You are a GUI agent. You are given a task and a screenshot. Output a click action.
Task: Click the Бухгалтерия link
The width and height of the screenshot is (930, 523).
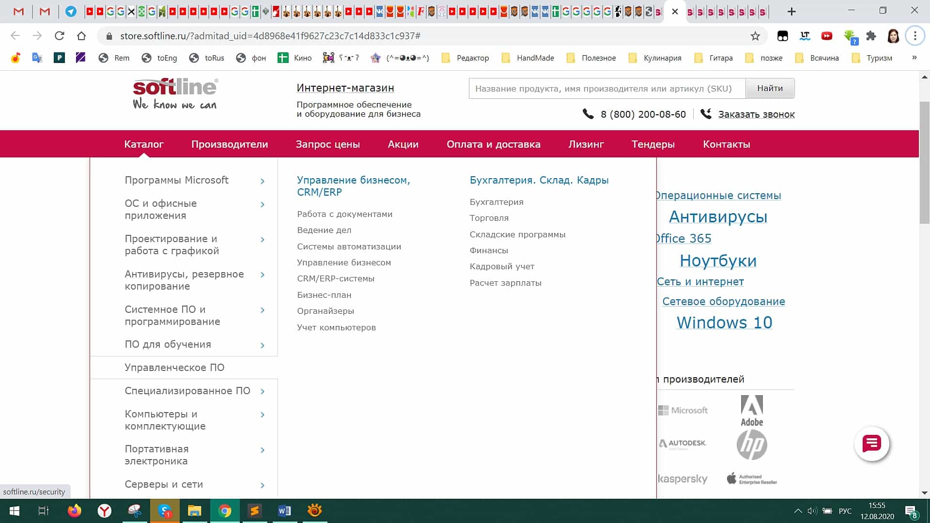pos(497,202)
